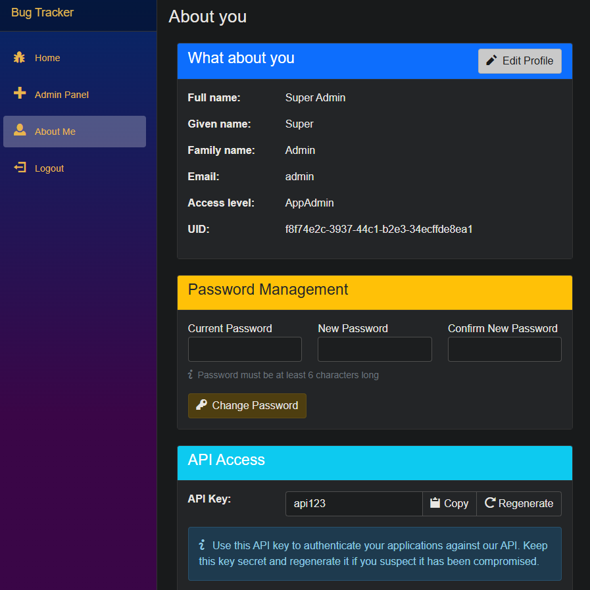Select About Me in sidebar
This screenshot has height=590, width=590.
74,132
